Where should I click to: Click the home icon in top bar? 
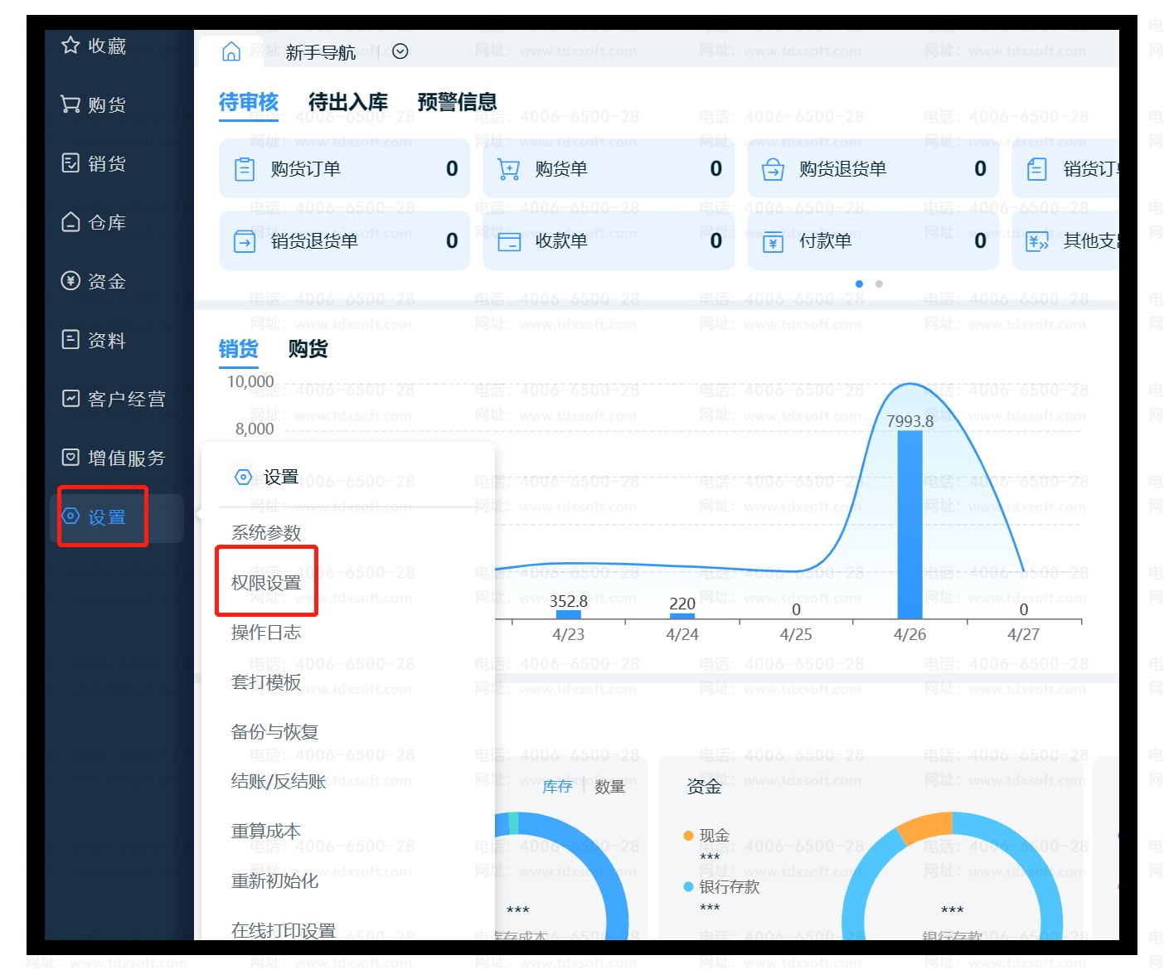231,51
